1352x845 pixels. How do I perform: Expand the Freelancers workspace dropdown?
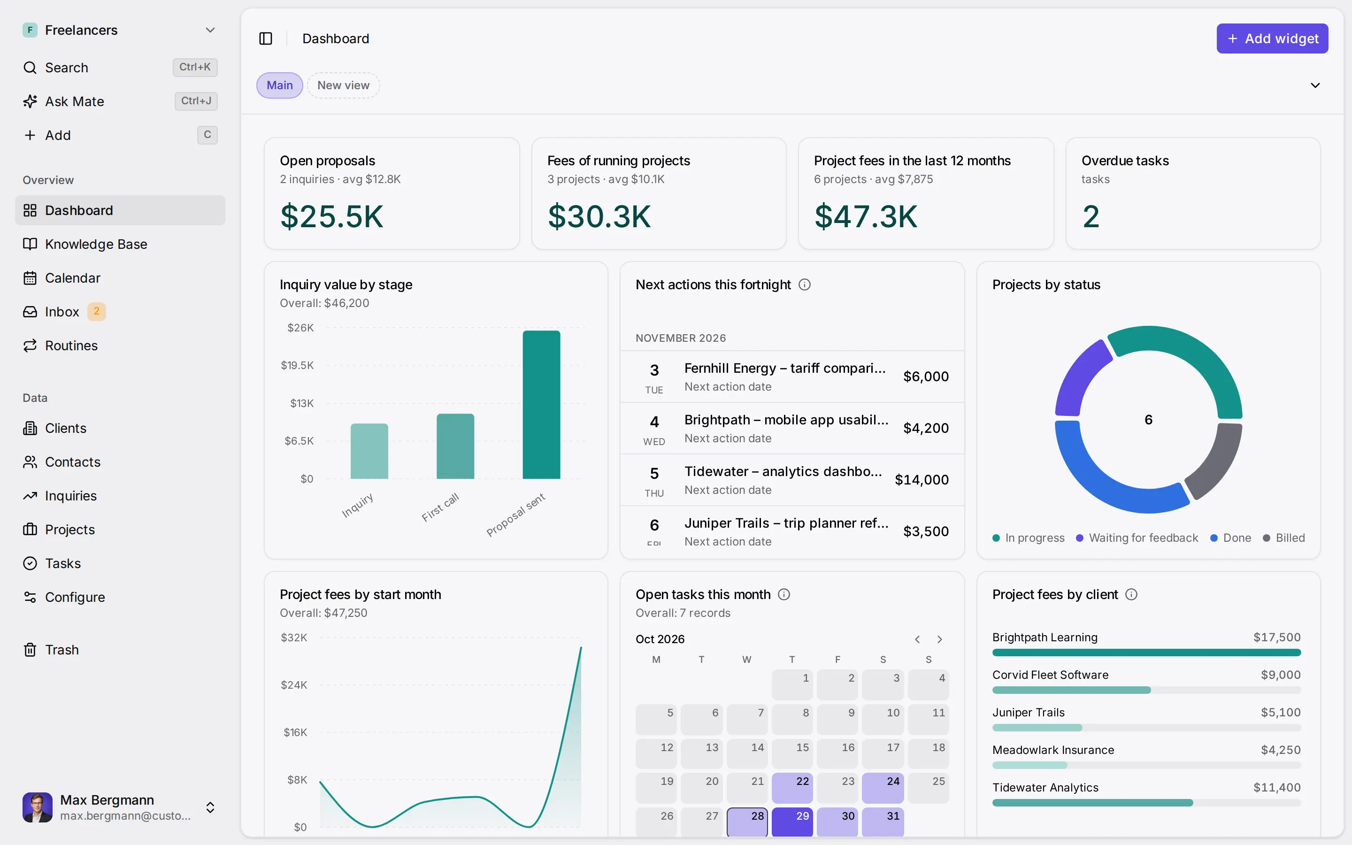coord(210,30)
